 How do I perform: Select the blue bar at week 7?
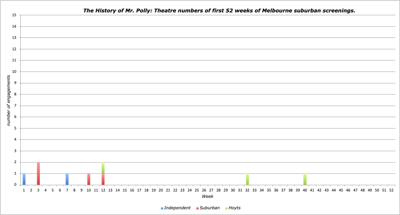click(67, 179)
